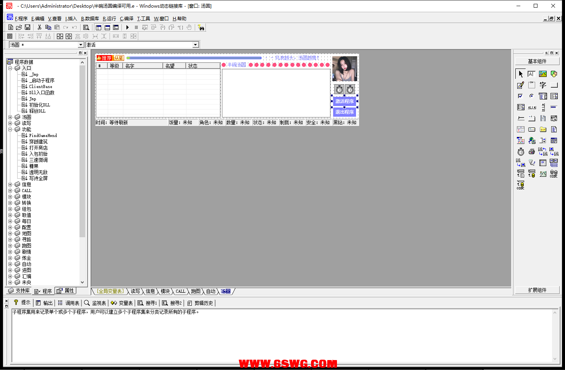Click the portrait picture on the form
565x370 pixels.
click(345, 68)
